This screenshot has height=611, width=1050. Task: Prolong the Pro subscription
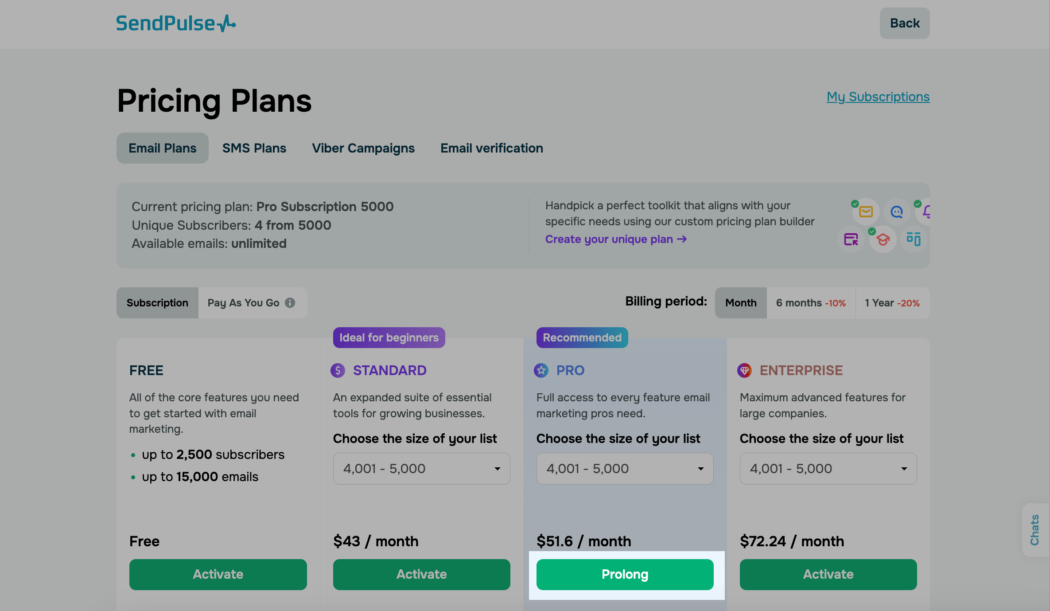(625, 574)
